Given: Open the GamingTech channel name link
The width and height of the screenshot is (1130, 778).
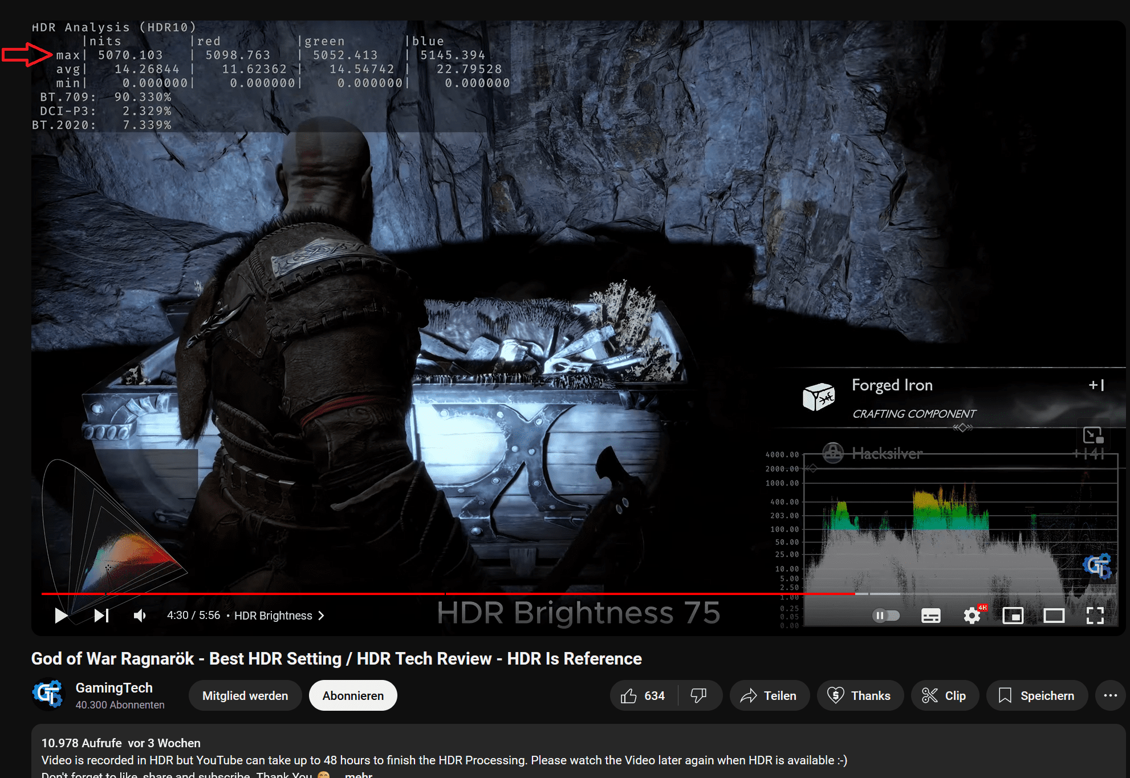Looking at the screenshot, I should click(x=114, y=688).
